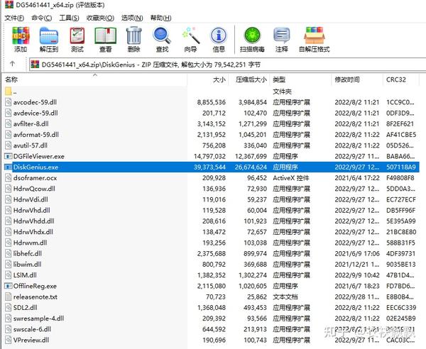Viewport: 426px width, 349px height.
Task: Click the 文件夹 type cell
Action: 282,92
